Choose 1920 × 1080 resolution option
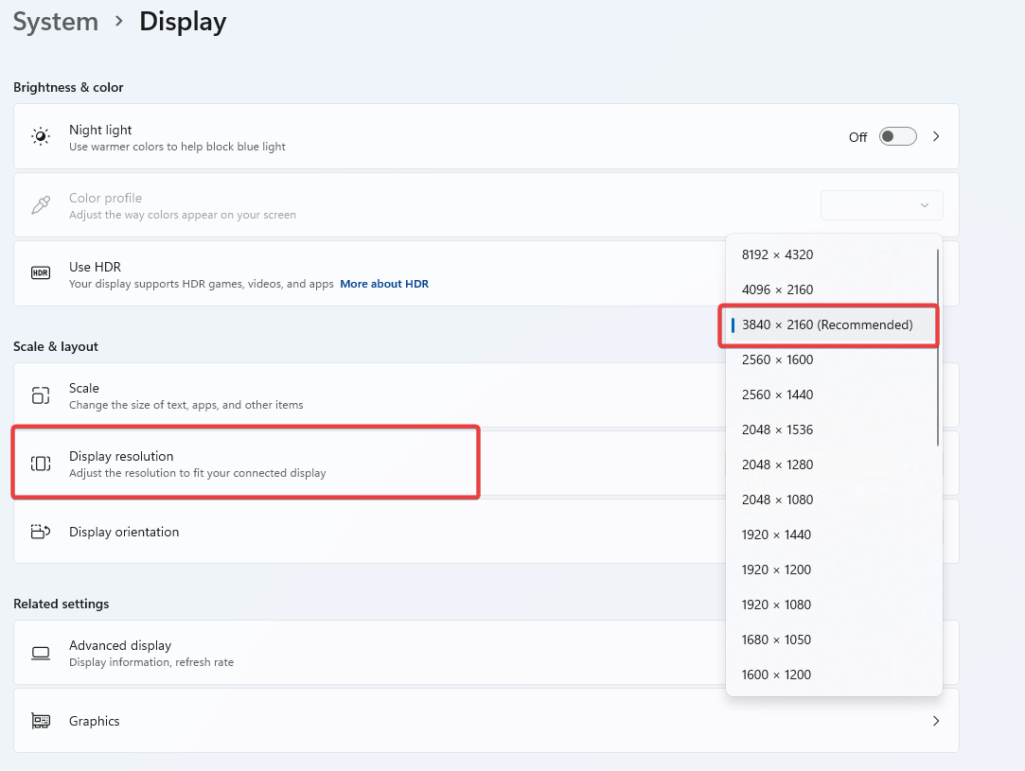 tap(776, 605)
